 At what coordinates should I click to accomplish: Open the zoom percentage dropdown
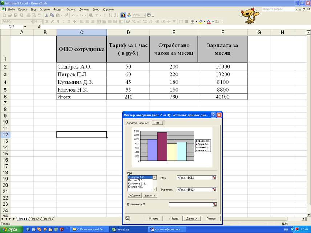pos(143,15)
